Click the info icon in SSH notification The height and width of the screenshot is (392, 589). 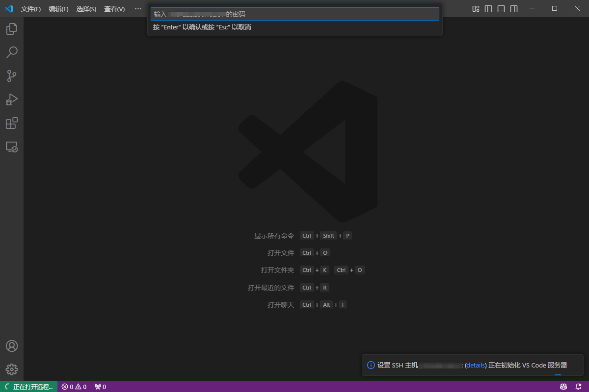(371, 365)
